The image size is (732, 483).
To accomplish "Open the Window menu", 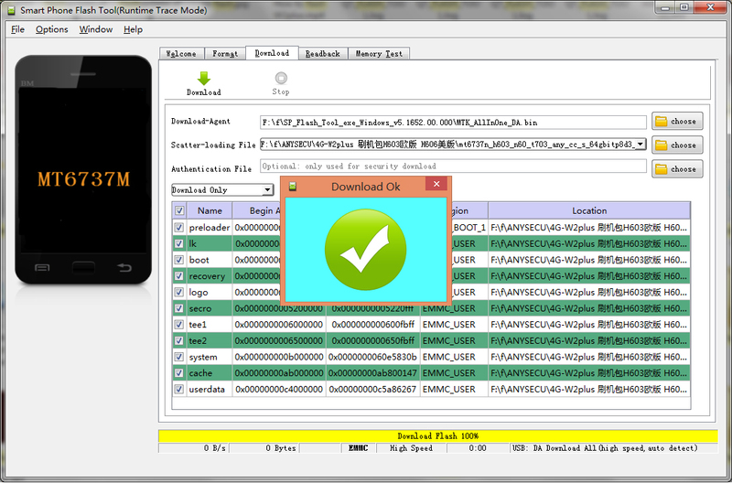I will tap(96, 29).
